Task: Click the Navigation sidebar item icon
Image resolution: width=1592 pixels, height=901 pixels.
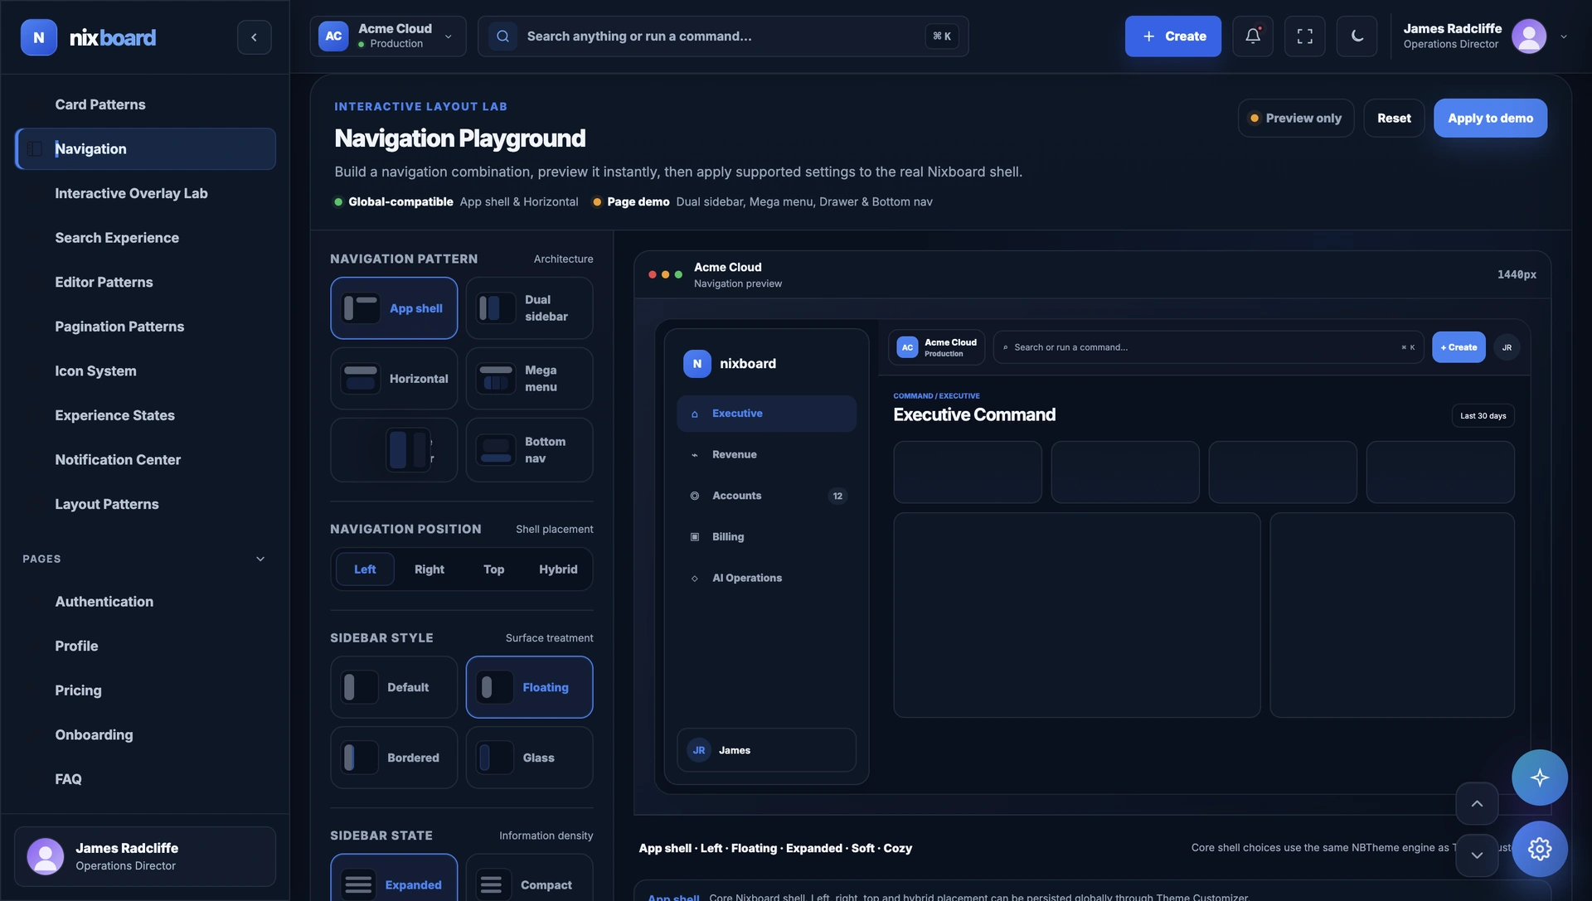Action: click(x=35, y=149)
